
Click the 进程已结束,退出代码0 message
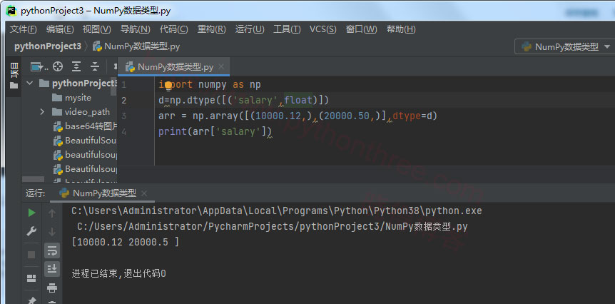click(x=119, y=273)
